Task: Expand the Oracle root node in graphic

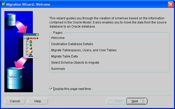Action: 24,38
